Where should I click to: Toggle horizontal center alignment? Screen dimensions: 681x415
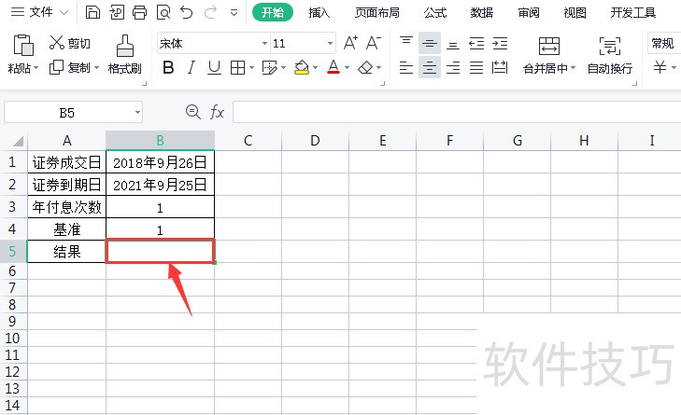point(430,68)
